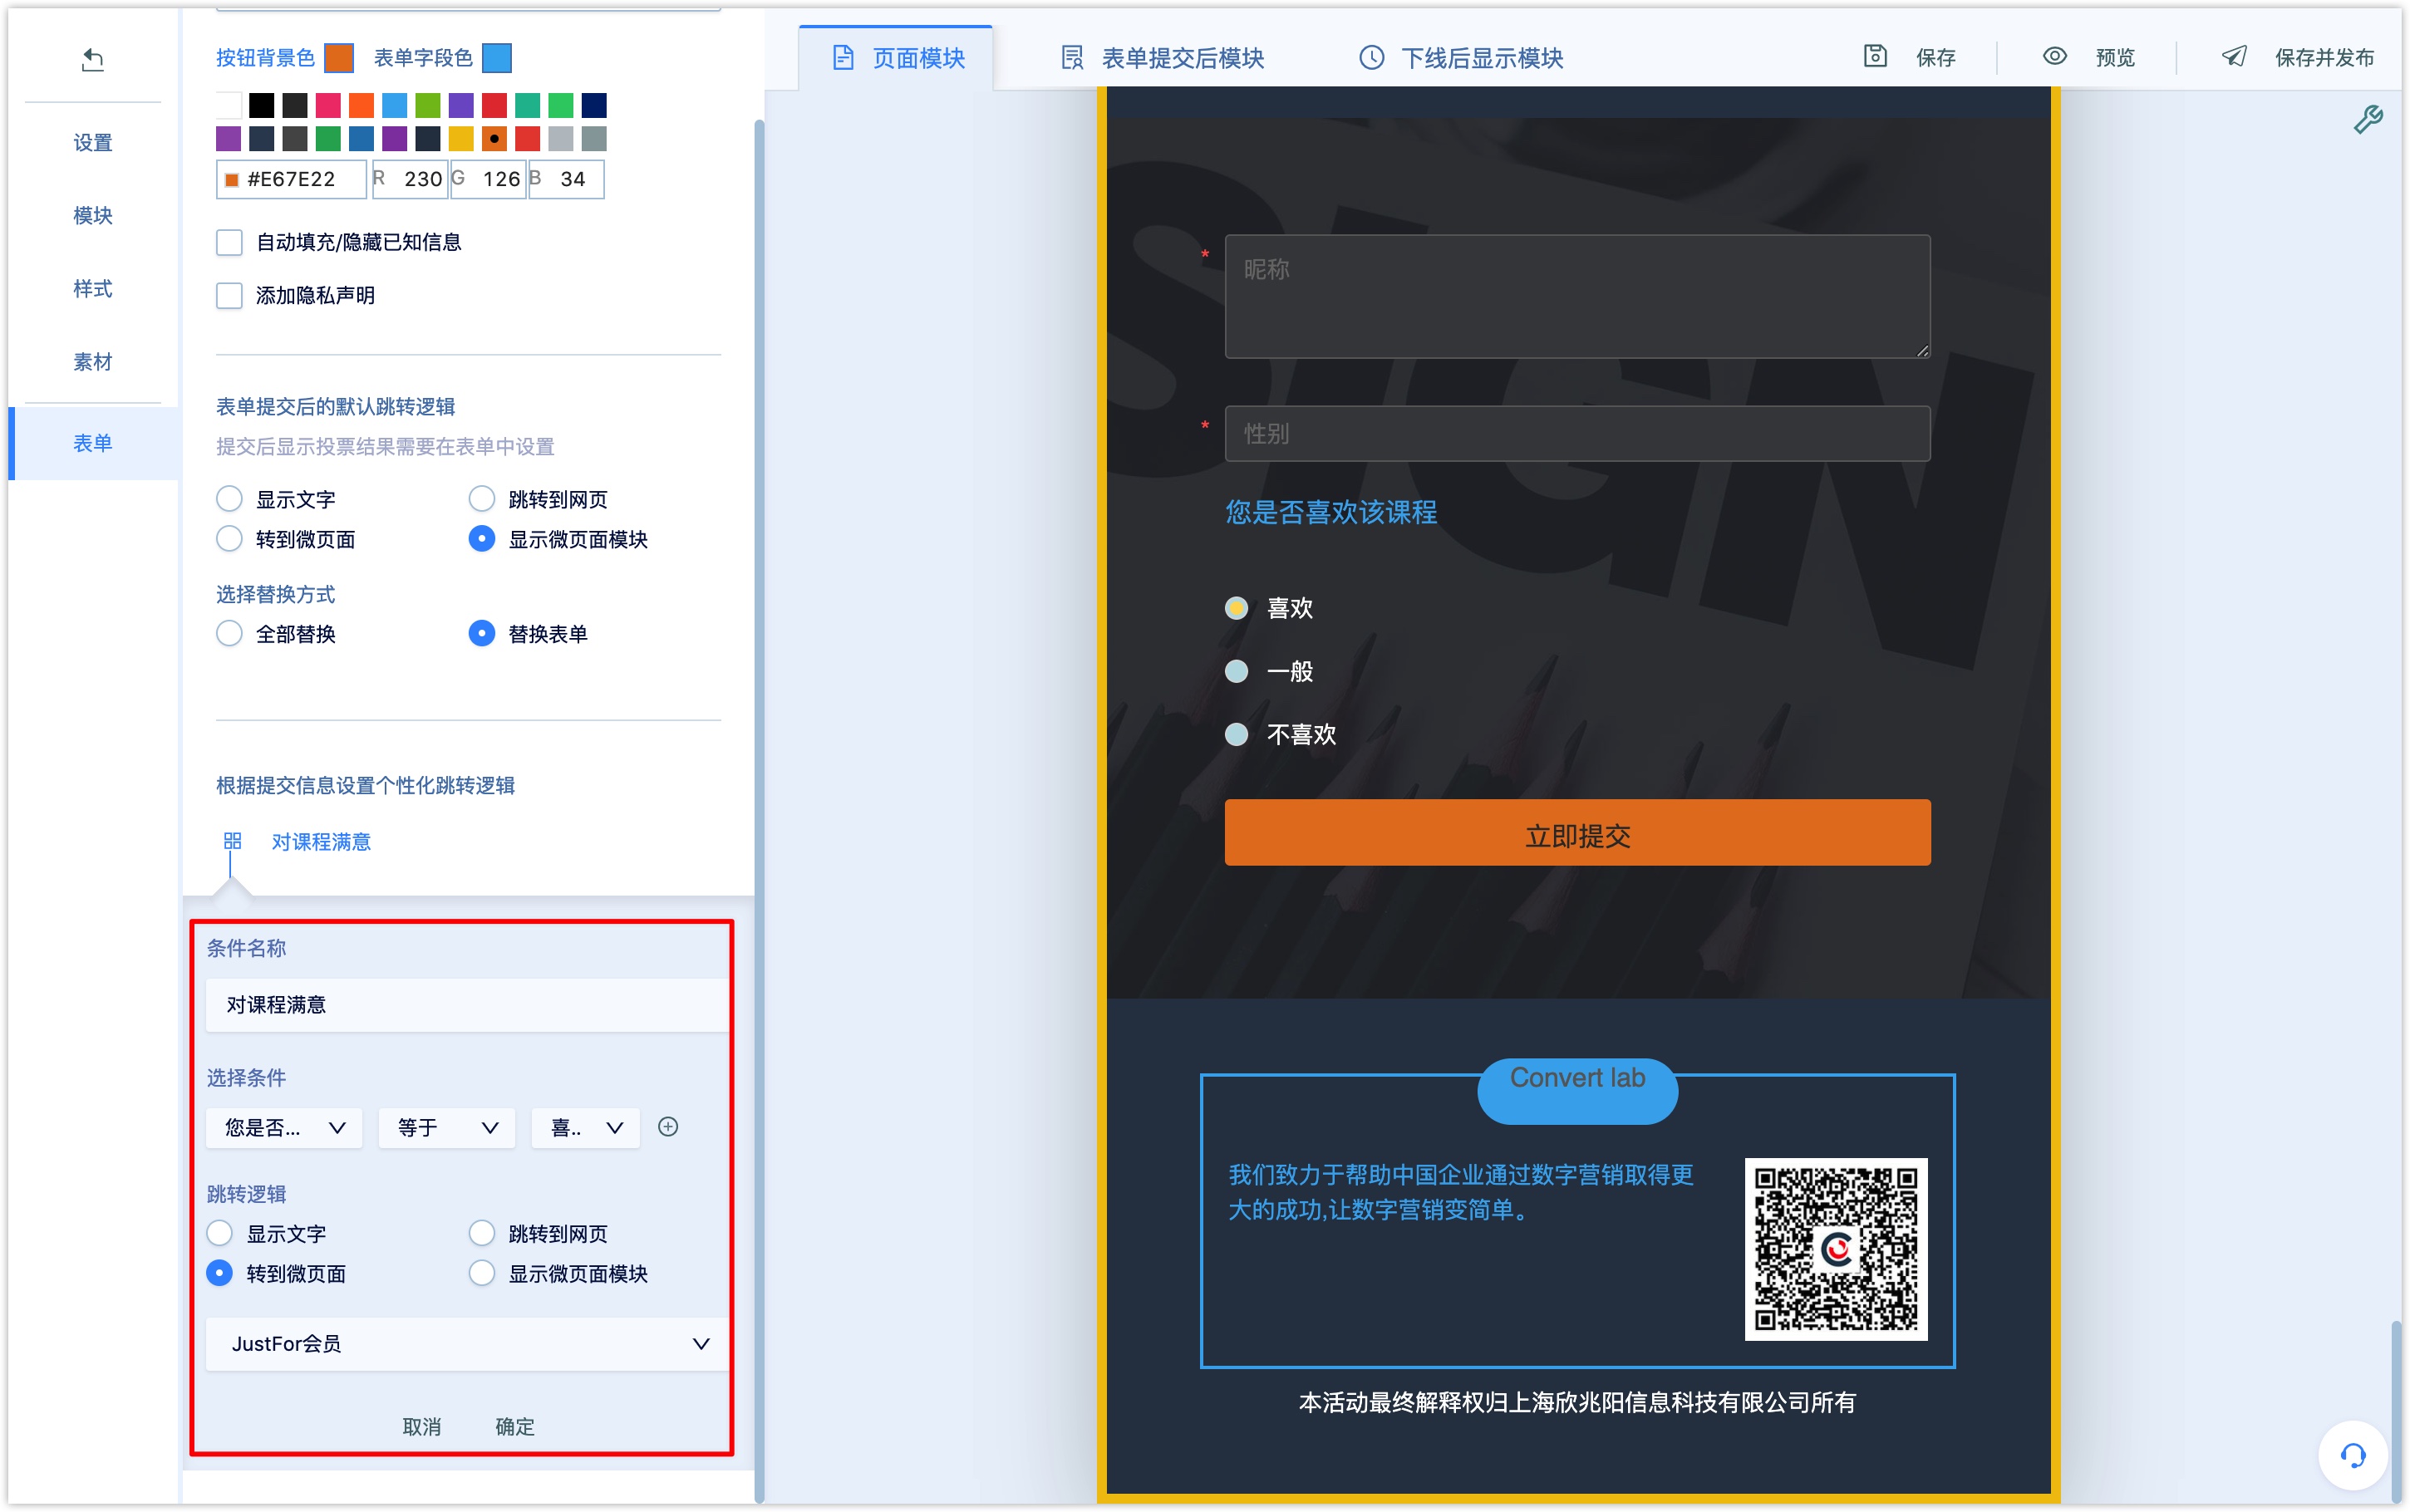Select default 显示微页面模块 radio option
2410x1512 pixels.
click(x=481, y=539)
